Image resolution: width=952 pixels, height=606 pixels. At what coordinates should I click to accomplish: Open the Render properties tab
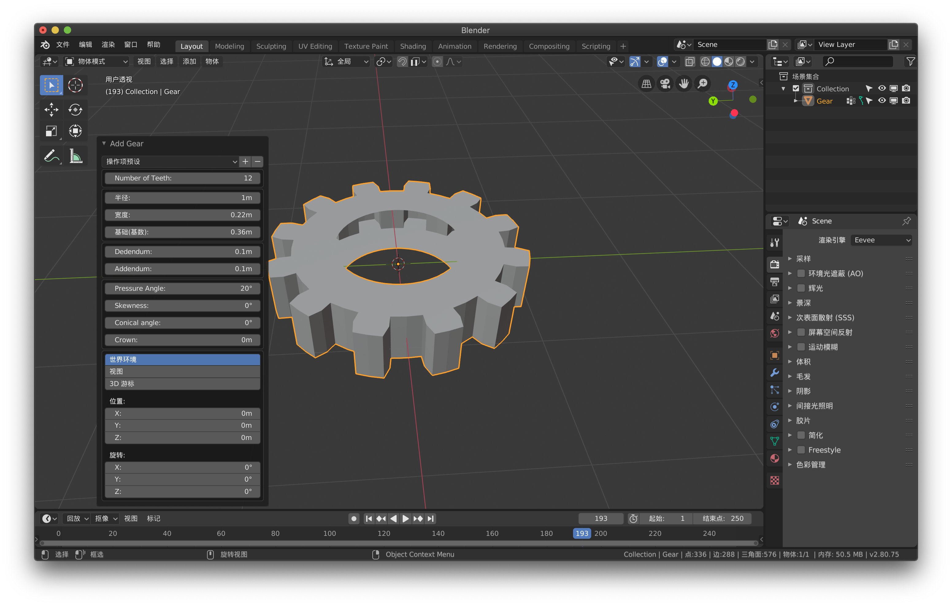point(774,264)
